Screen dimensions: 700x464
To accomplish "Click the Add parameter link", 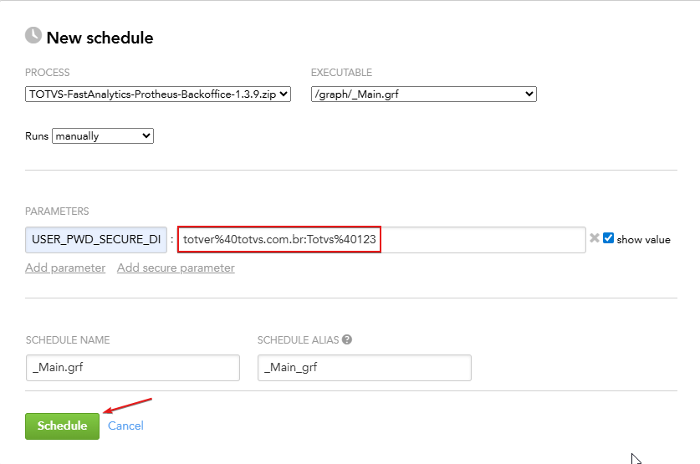I will tap(65, 268).
